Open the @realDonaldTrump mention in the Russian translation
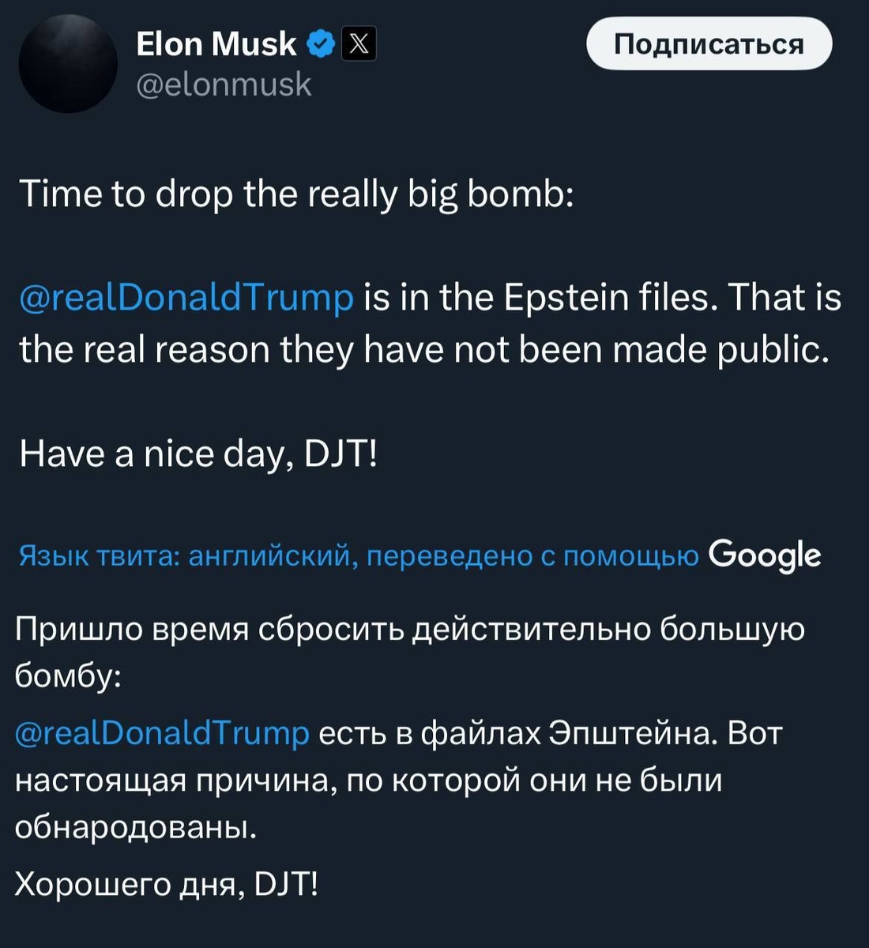 [x=161, y=733]
